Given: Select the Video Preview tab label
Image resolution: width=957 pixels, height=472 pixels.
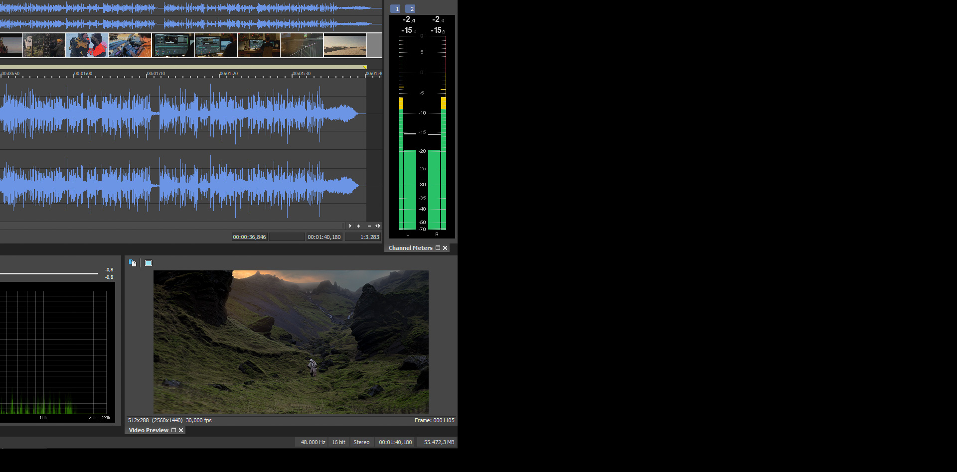Looking at the screenshot, I should [149, 430].
